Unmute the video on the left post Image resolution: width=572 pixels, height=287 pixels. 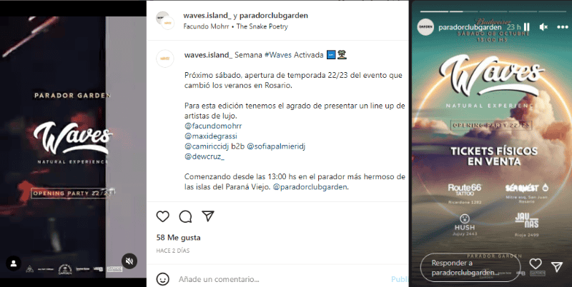(129, 261)
